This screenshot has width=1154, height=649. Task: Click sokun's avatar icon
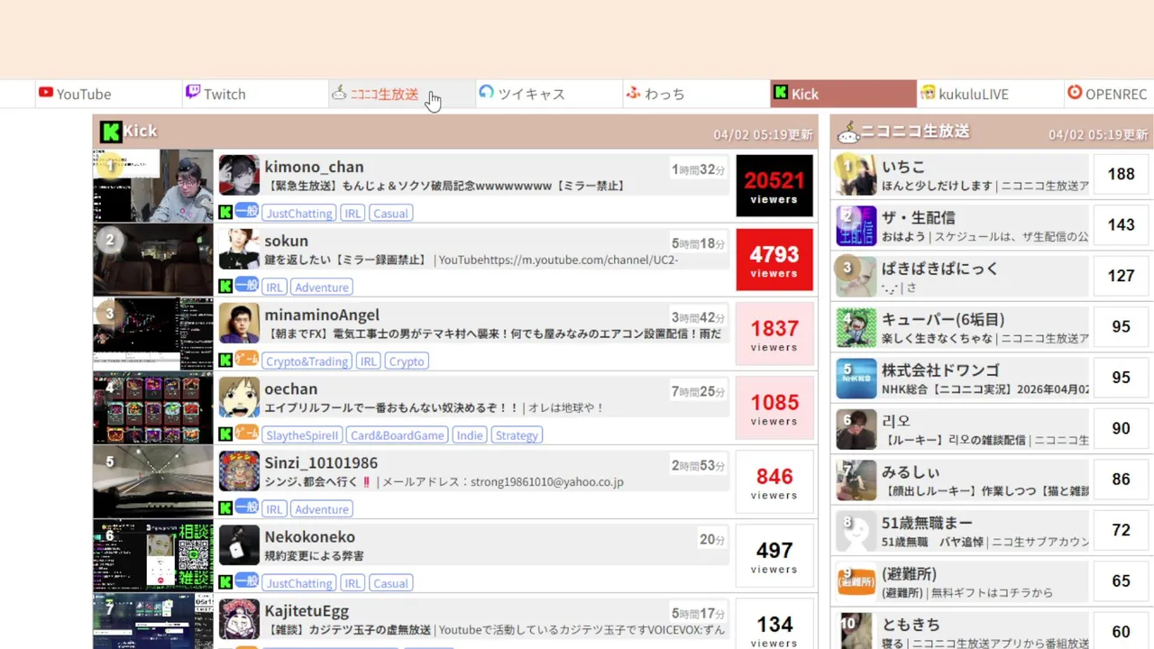pyautogui.click(x=239, y=249)
